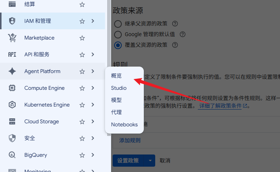Screen dimensions: 280x172
Task: Expand the BigQuery submenu chevron
Action: point(93,155)
